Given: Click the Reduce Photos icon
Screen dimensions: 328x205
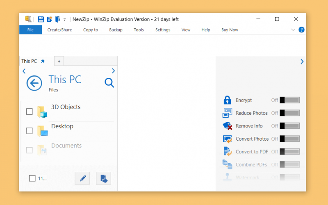Looking at the screenshot, I should point(227,113).
